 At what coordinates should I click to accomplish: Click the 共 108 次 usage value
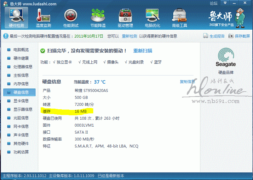tap(97, 118)
